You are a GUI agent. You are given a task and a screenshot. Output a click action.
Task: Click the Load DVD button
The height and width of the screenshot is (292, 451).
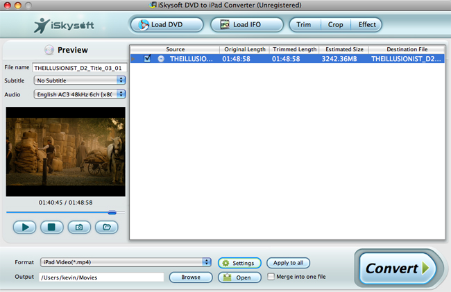(x=167, y=25)
